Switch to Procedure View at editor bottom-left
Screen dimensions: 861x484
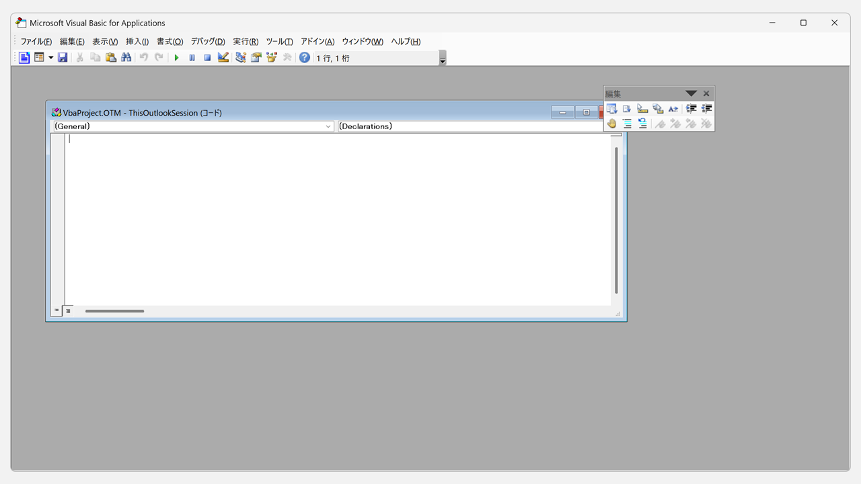tap(57, 311)
